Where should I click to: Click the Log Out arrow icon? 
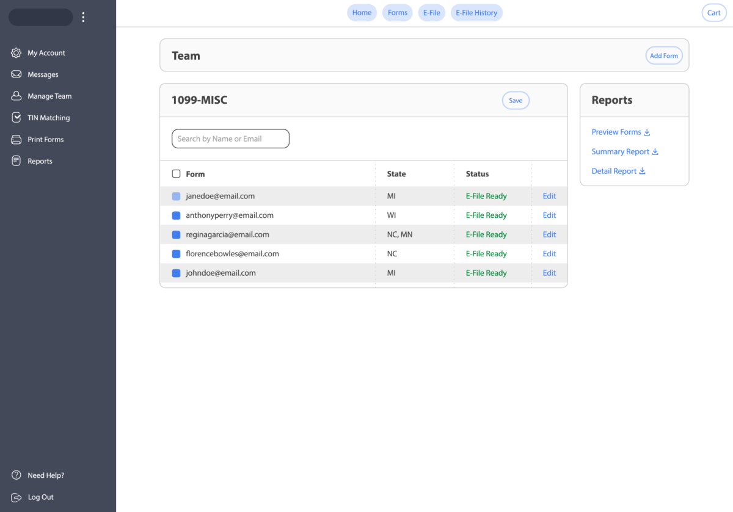16,497
